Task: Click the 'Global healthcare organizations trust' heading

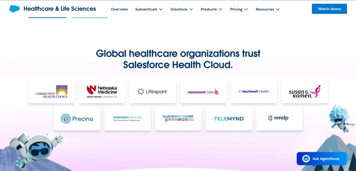Action: coord(178,54)
